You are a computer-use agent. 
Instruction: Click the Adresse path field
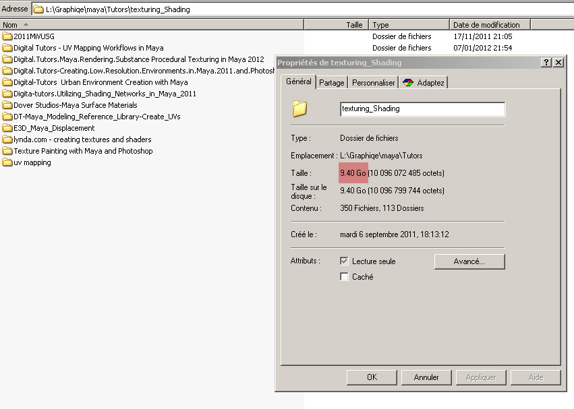point(302,9)
